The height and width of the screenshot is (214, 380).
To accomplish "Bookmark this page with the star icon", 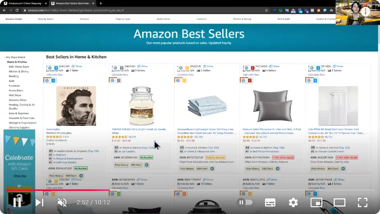I will 266,10.
